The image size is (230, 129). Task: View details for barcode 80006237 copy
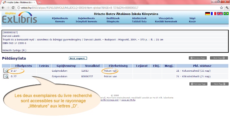tap(6, 76)
